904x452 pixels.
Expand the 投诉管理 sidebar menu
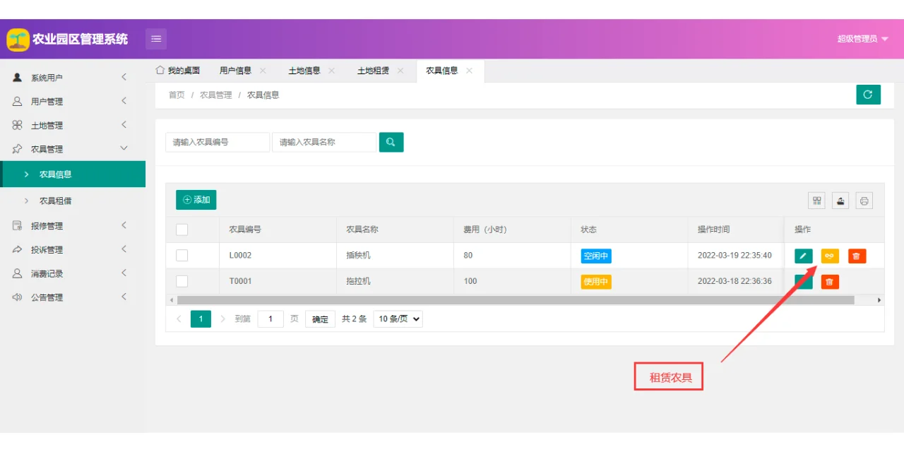click(x=73, y=250)
